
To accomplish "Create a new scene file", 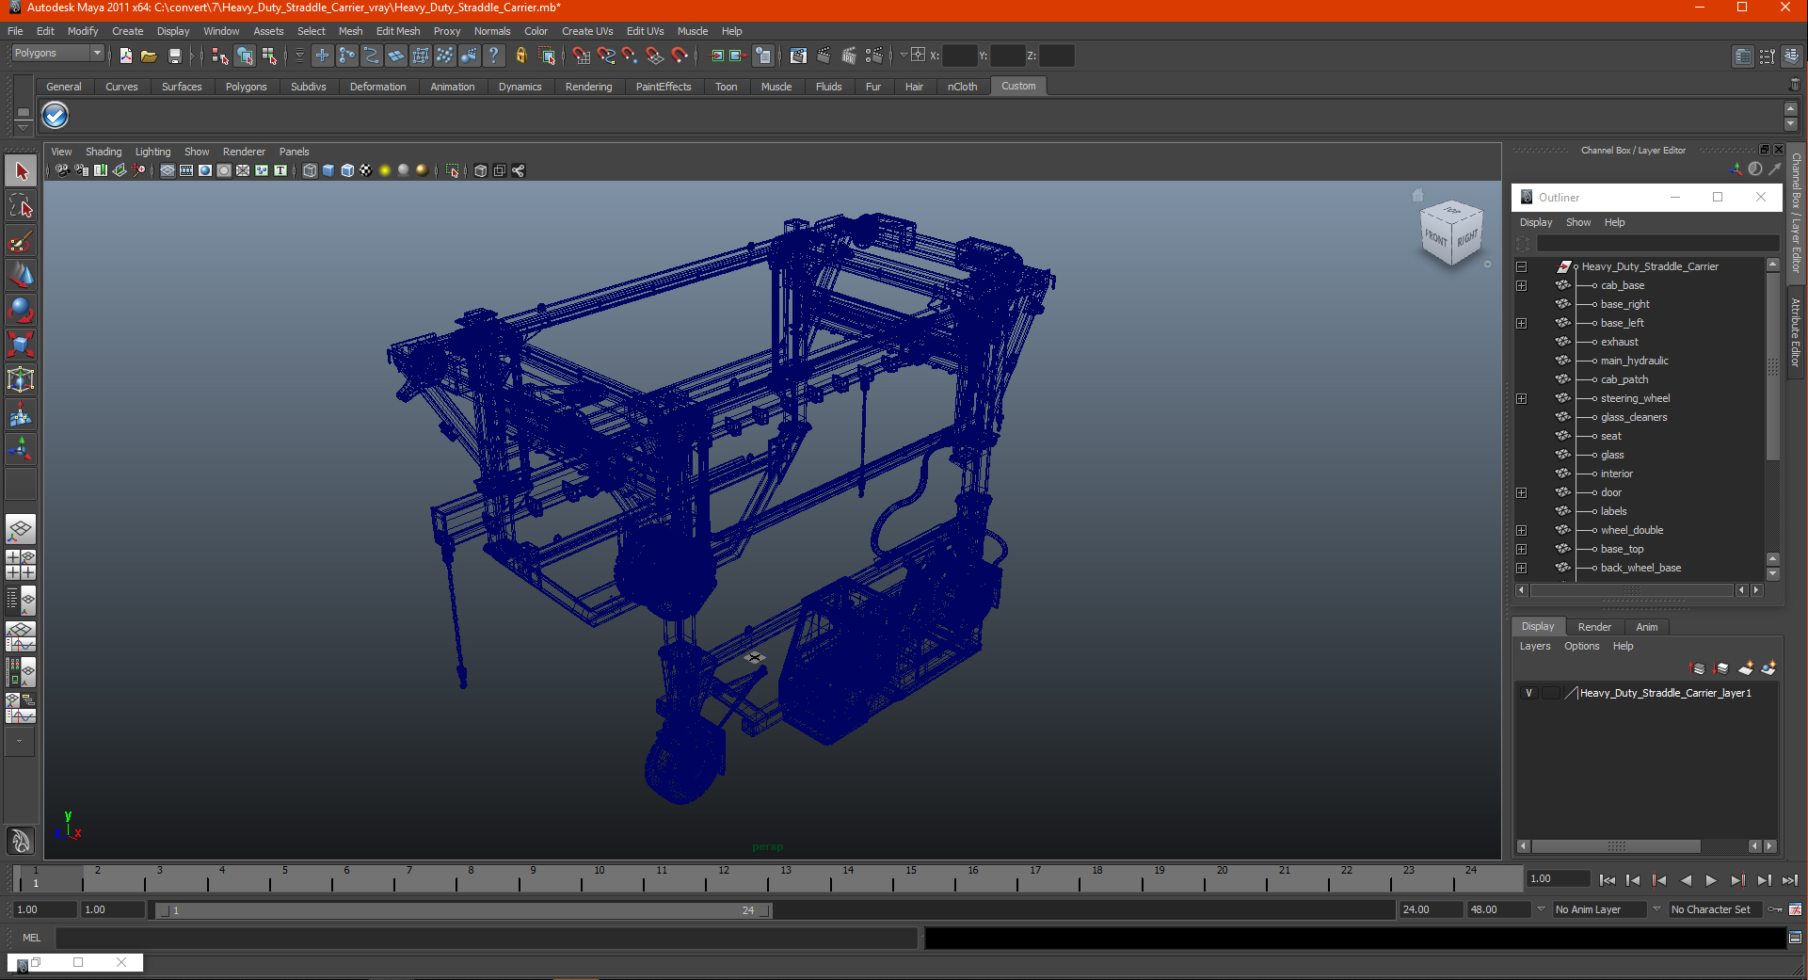I will click(126, 56).
